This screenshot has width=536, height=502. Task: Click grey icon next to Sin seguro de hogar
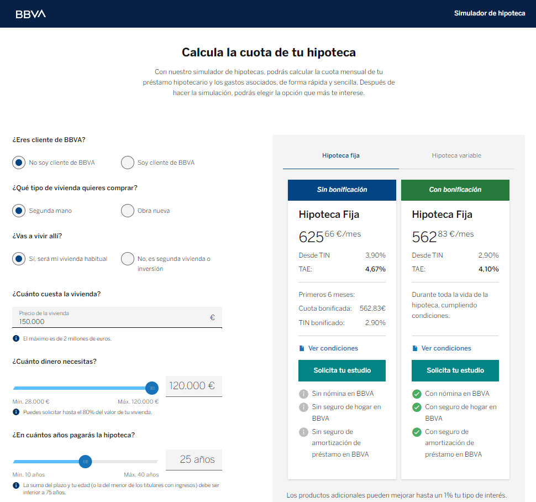click(303, 407)
